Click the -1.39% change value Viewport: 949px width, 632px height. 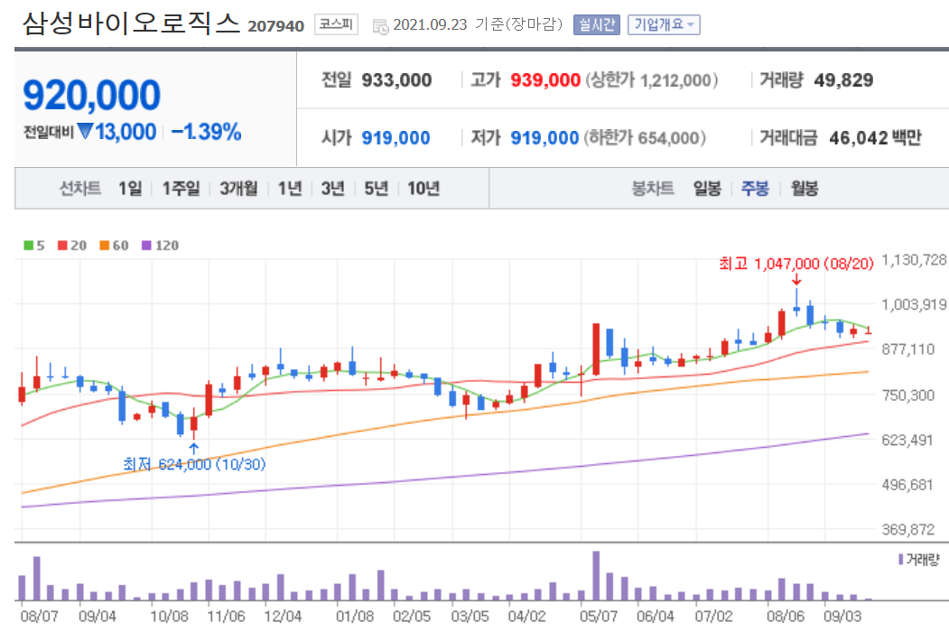pyautogui.click(x=207, y=131)
